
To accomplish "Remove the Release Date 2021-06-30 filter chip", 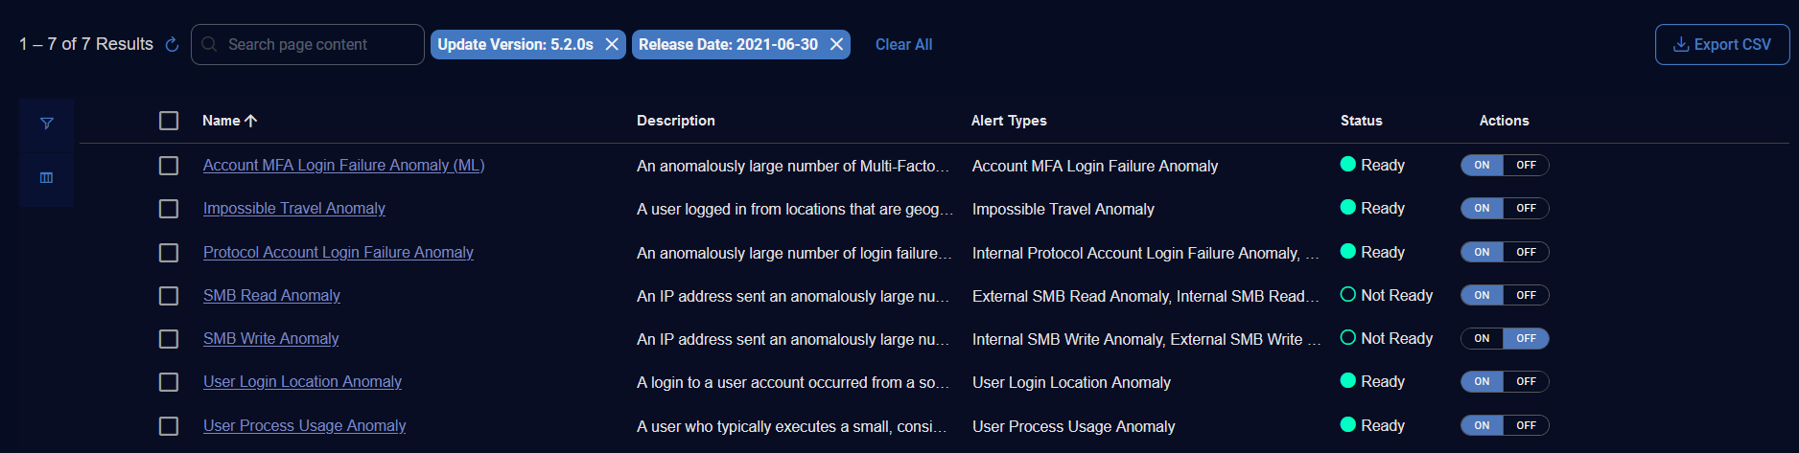I will [x=836, y=45].
